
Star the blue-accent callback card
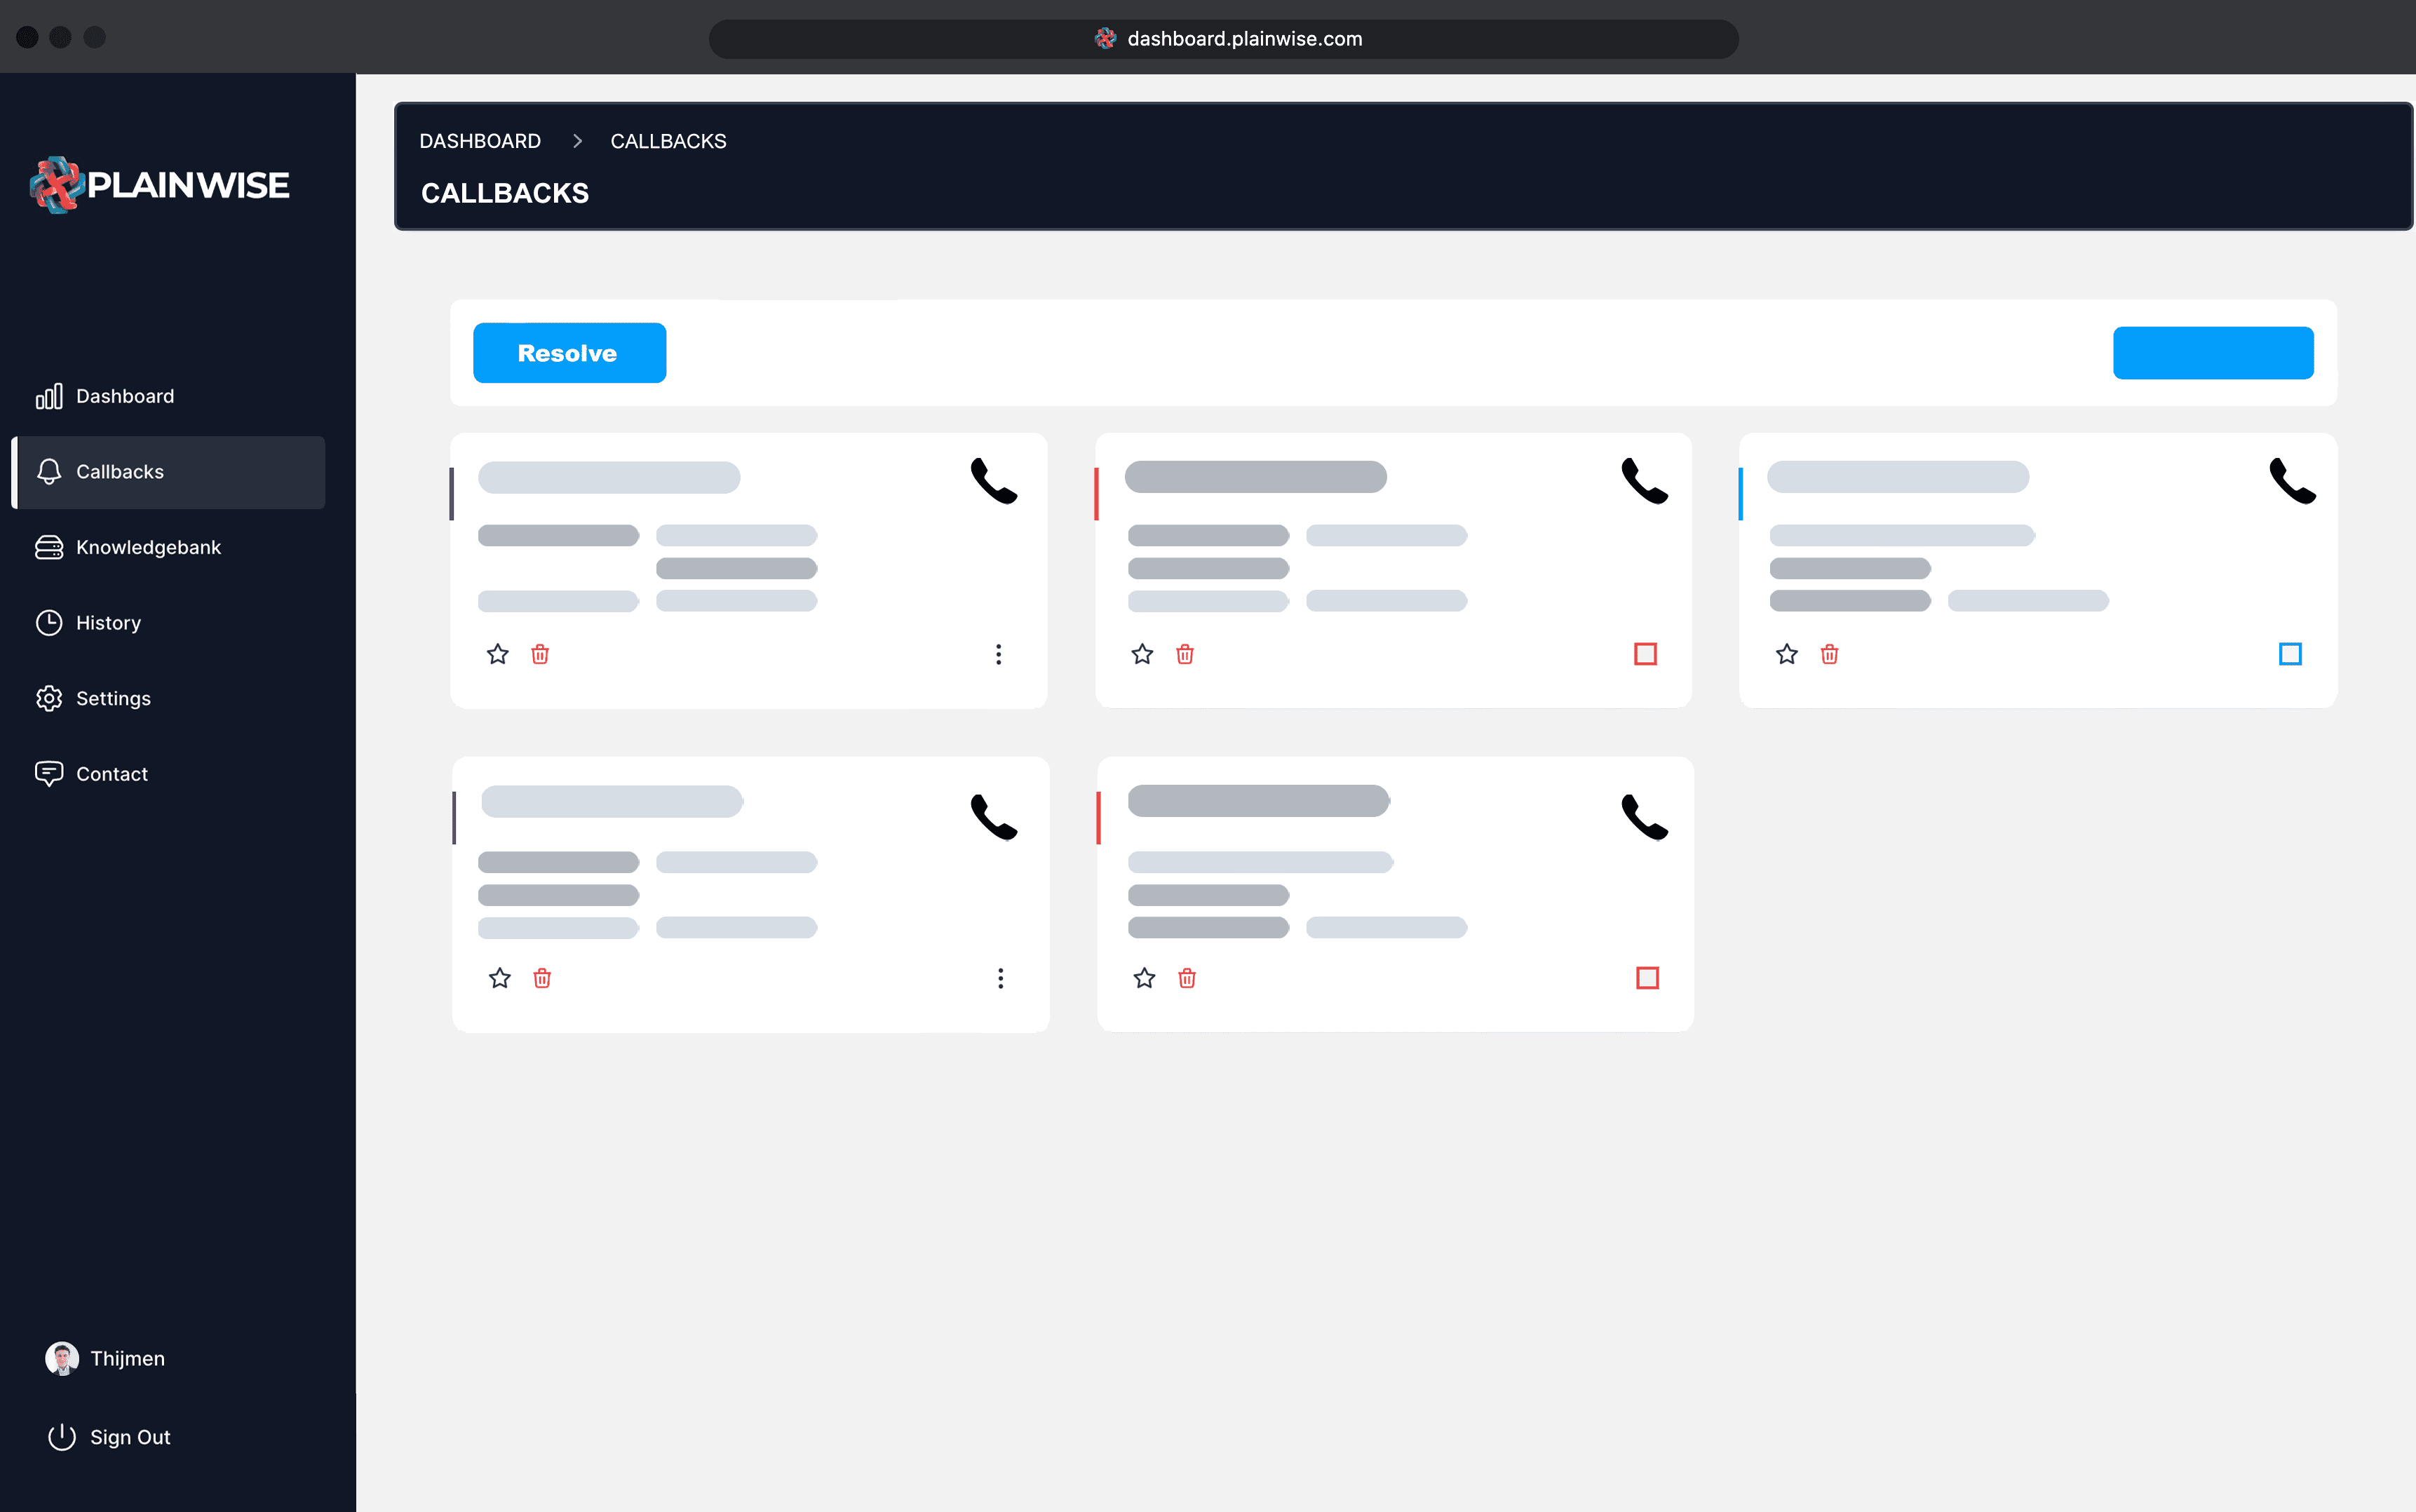1787,654
